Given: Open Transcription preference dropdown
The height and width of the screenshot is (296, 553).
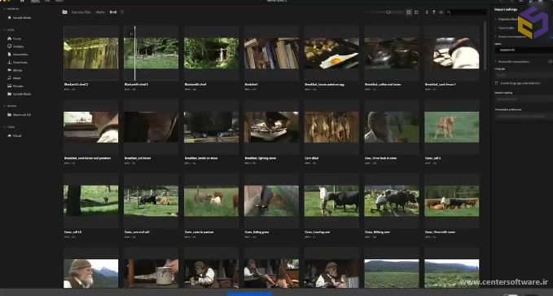Looking at the screenshot, I should pyautogui.click(x=524, y=116).
